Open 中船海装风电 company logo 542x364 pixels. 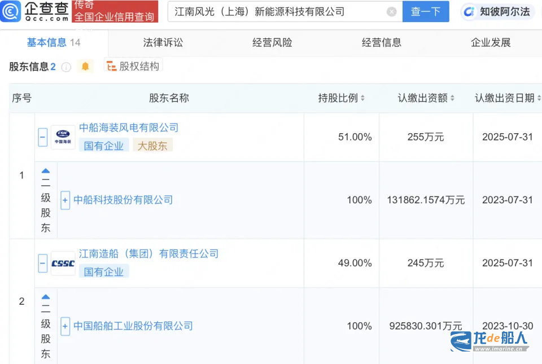click(x=63, y=137)
